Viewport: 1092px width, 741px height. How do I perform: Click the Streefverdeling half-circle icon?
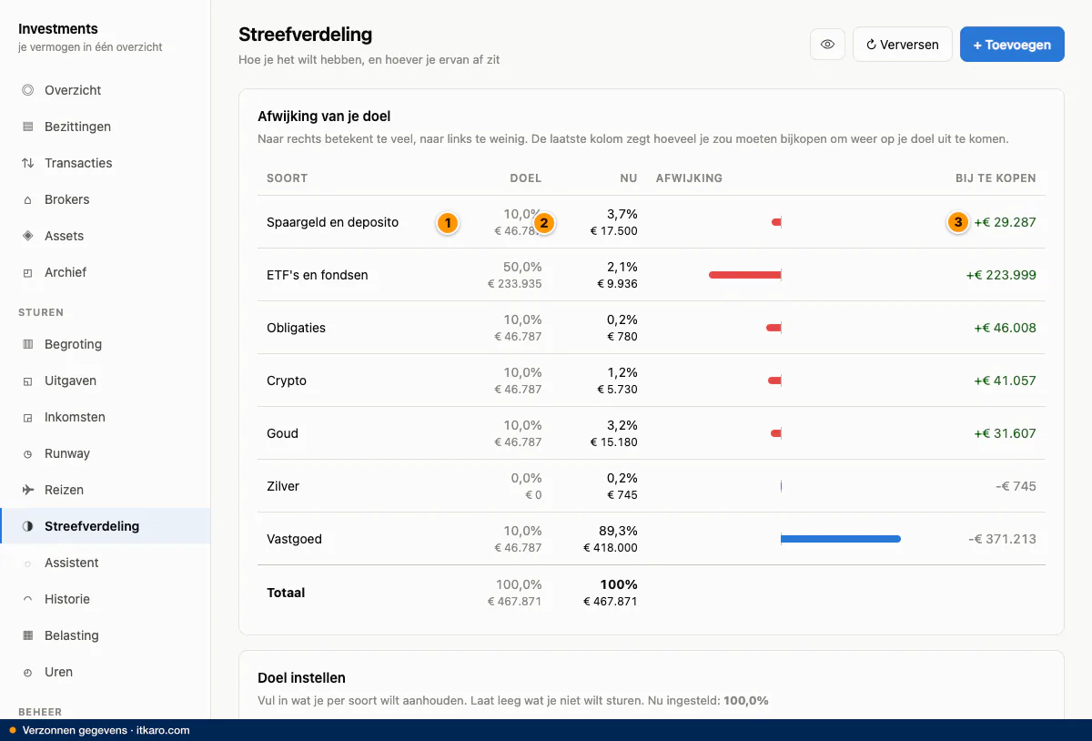point(27,526)
